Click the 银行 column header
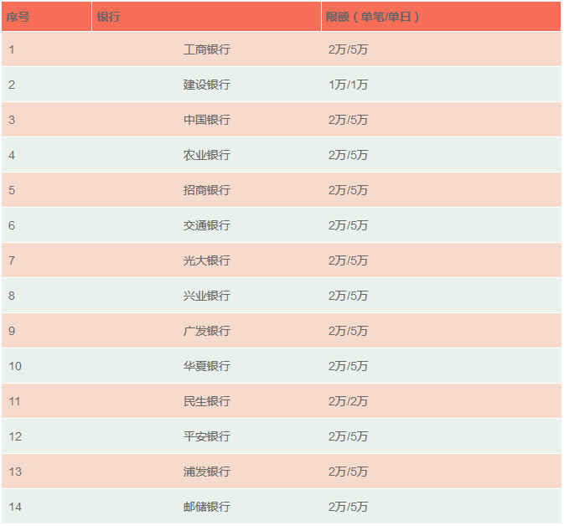The image size is (564, 526). click(x=108, y=17)
